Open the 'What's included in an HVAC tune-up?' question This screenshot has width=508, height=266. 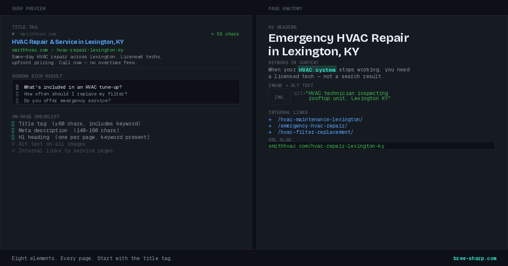(73, 87)
